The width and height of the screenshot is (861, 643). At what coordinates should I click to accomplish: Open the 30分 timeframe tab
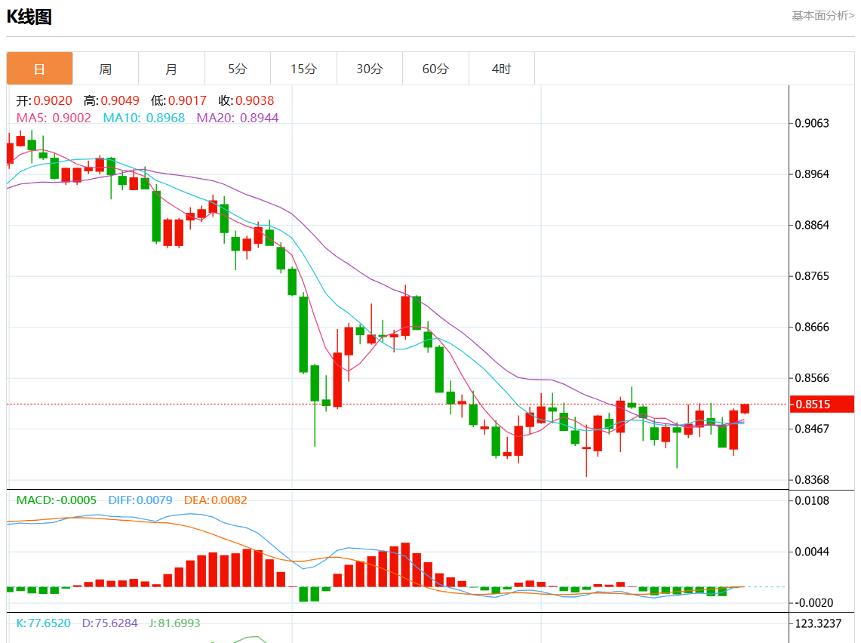(x=370, y=69)
